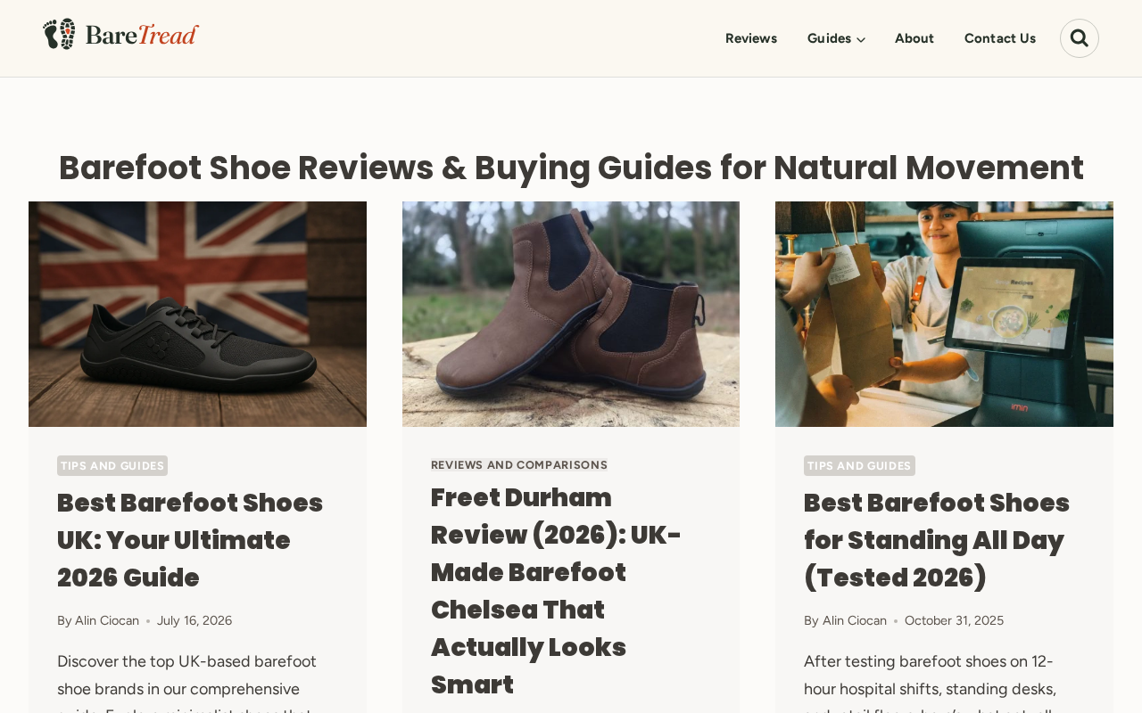
Task: Expand the Guides dropdown chevron
Action: click(861, 39)
